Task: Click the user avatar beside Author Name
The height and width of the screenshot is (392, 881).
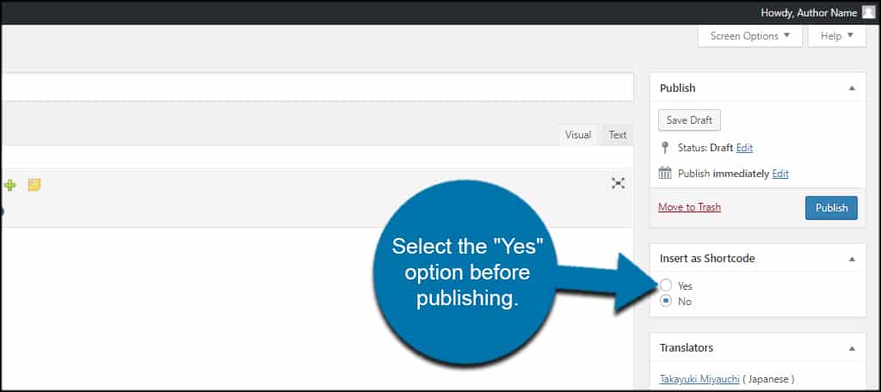Action: (868, 12)
